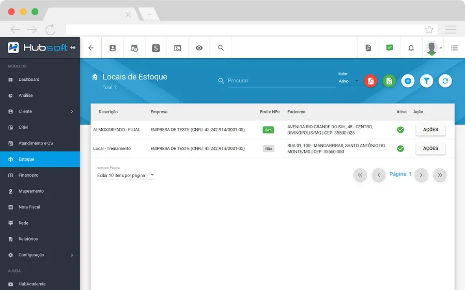Open the Status Ativo dropdown
Viewport: 465px width, 290px height.
pos(348,81)
